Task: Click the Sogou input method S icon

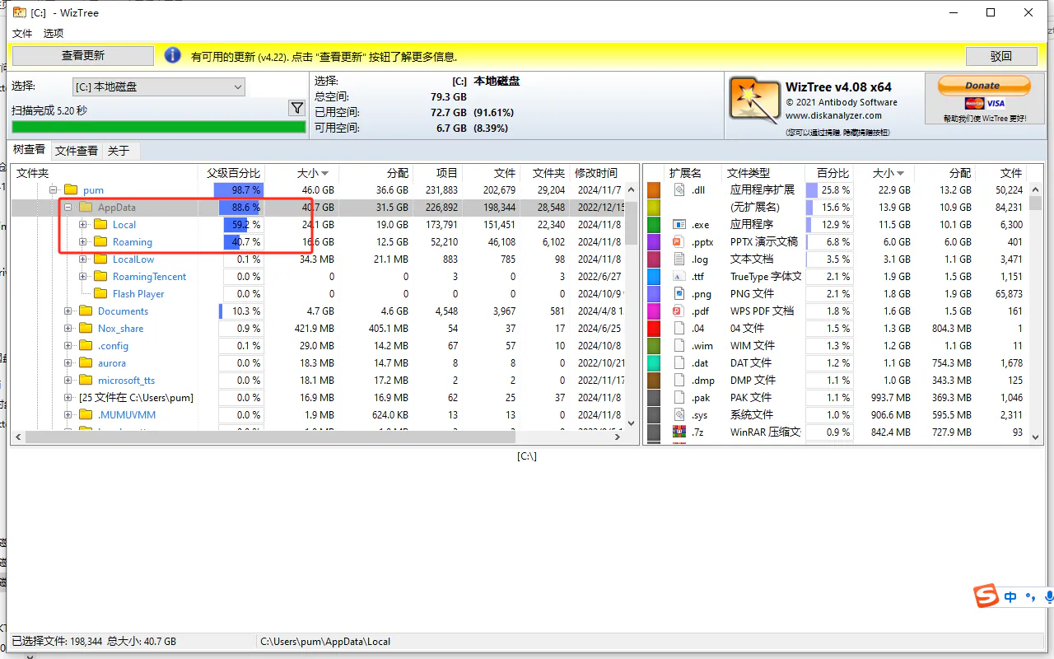Action: (986, 597)
